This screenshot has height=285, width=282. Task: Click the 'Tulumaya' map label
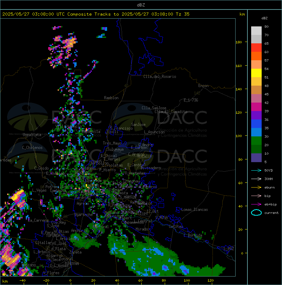(x=116, y=149)
